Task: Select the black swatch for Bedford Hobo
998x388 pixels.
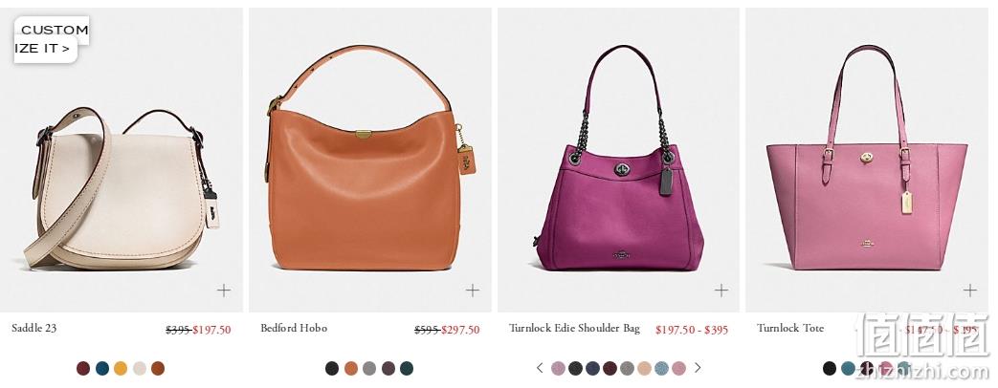Action: (x=332, y=368)
